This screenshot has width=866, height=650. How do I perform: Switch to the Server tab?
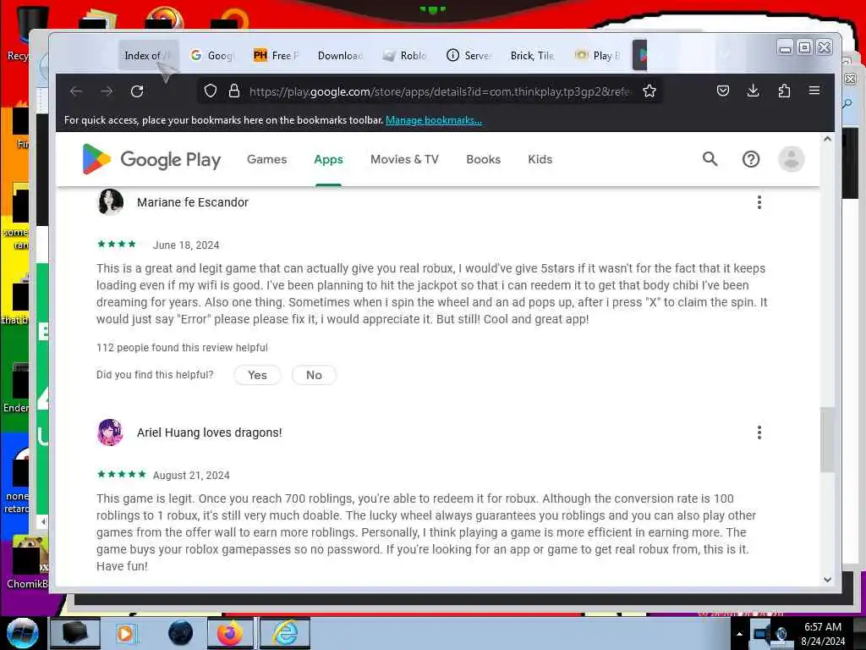(x=469, y=55)
